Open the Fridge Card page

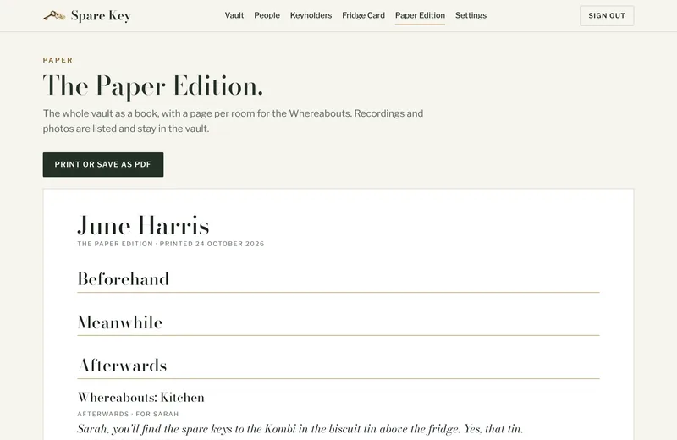tap(363, 15)
